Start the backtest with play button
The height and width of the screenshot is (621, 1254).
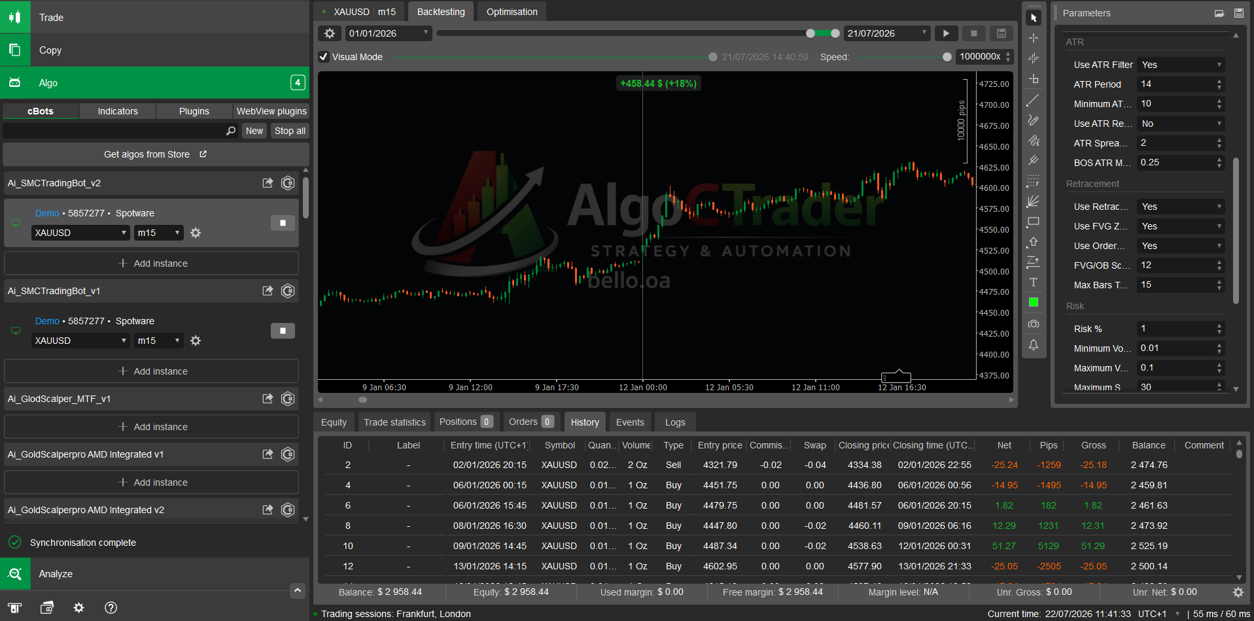click(946, 33)
